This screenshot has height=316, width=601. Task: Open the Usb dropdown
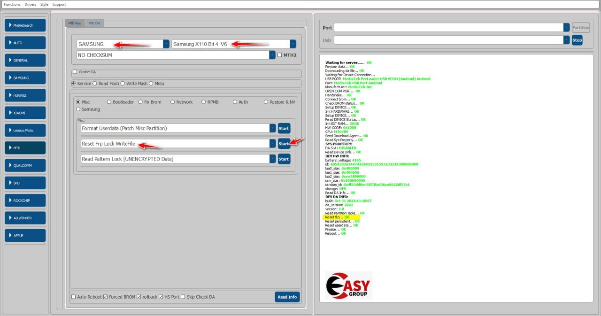click(567, 40)
